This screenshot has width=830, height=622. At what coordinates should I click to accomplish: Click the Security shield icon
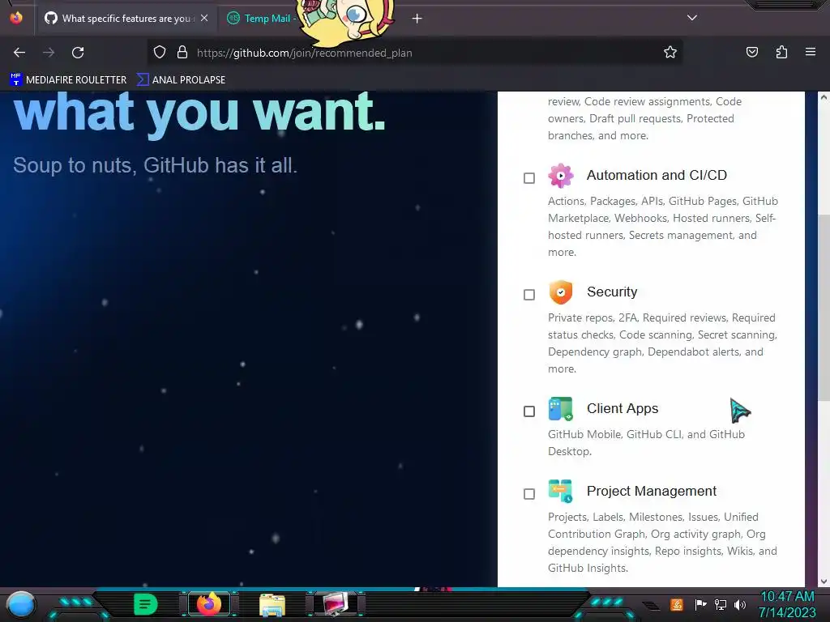pos(561,292)
